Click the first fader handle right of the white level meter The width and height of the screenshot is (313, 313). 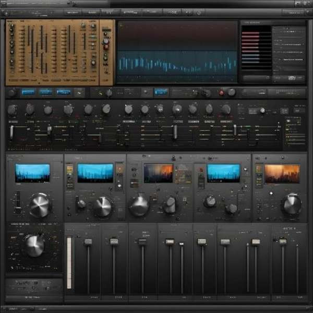pyautogui.click(x=88, y=242)
